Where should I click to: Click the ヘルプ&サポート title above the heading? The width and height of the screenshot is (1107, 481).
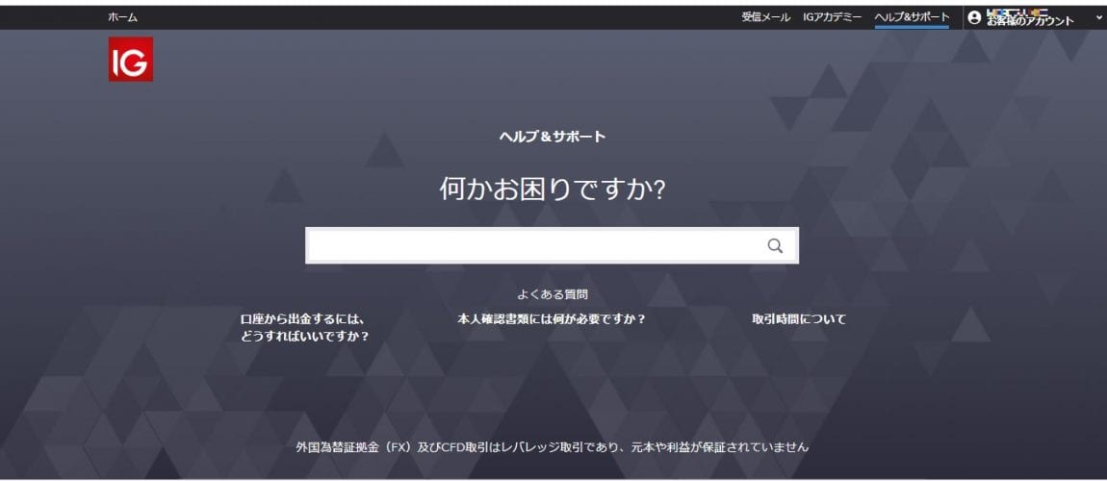[x=553, y=137]
